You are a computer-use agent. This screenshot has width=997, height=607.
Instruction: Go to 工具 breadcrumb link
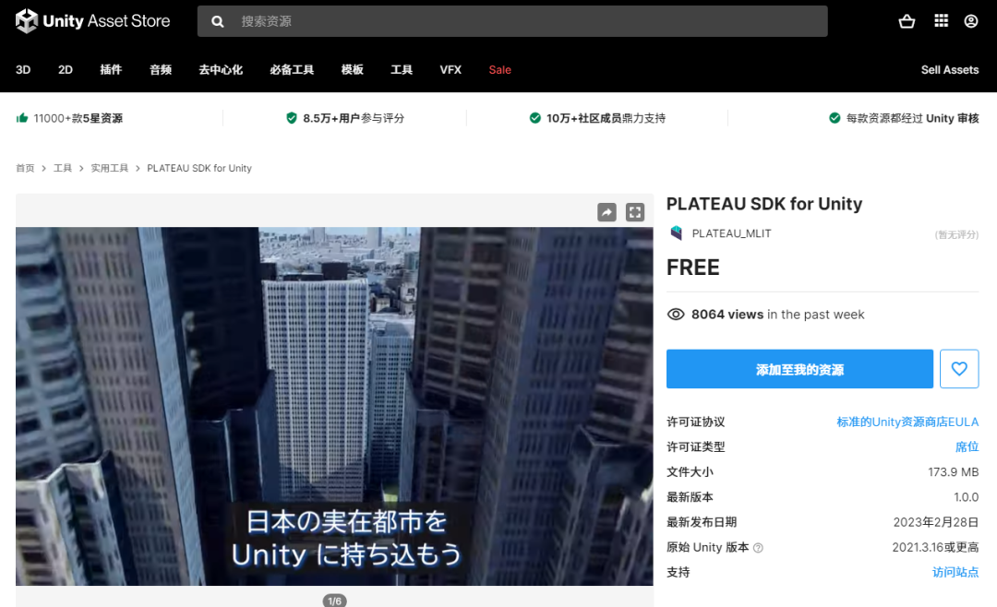click(63, 168)
